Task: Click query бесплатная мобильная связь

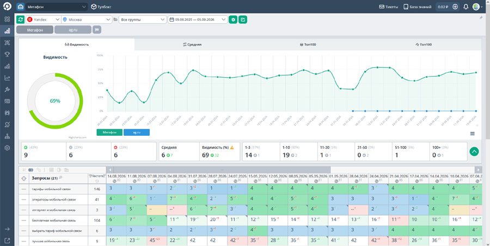Action: pos(53,220)
